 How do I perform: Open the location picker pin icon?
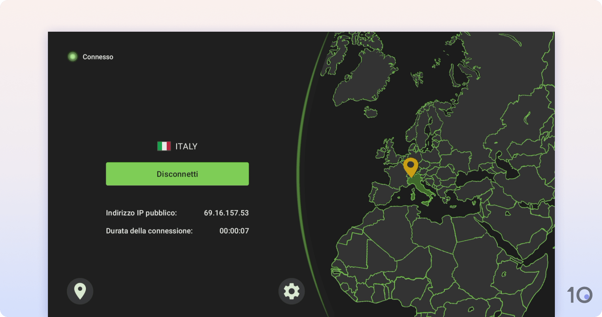pos(80,291)
